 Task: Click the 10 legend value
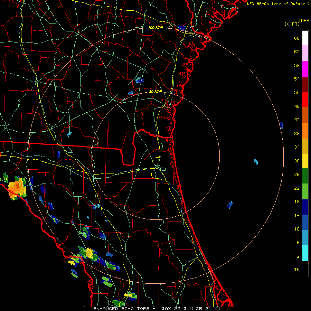[297, 229]
